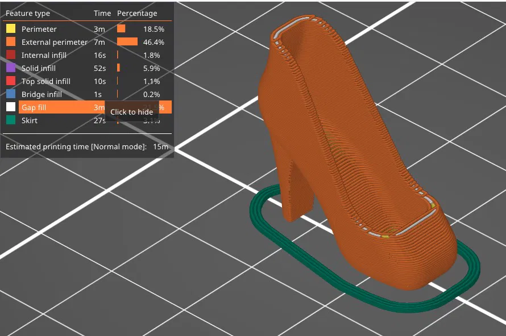The height and width of the screenshot is (336, 506).
Task: Click the 'Click to hide' tooltip
Action: click(132, 112)
